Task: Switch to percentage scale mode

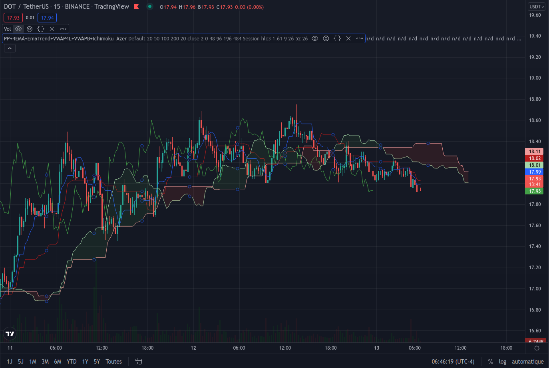Action: point(490,361)
